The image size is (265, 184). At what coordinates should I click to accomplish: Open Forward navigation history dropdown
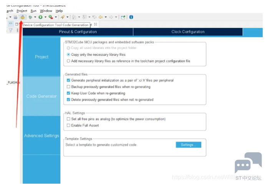[116, 17]
